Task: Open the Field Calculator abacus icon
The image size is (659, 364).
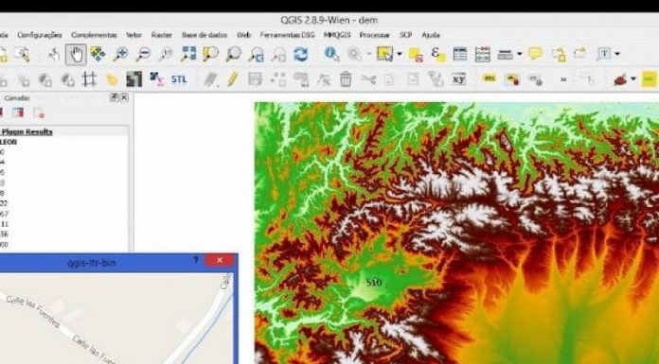Action: pyautogui.click(x=483, y=55)
